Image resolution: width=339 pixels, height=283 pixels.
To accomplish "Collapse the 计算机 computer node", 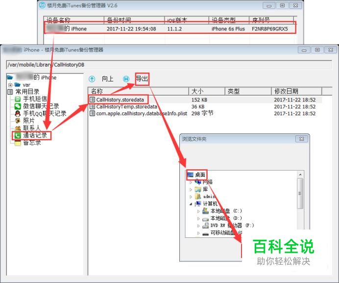I will click(x=191, y=204).
